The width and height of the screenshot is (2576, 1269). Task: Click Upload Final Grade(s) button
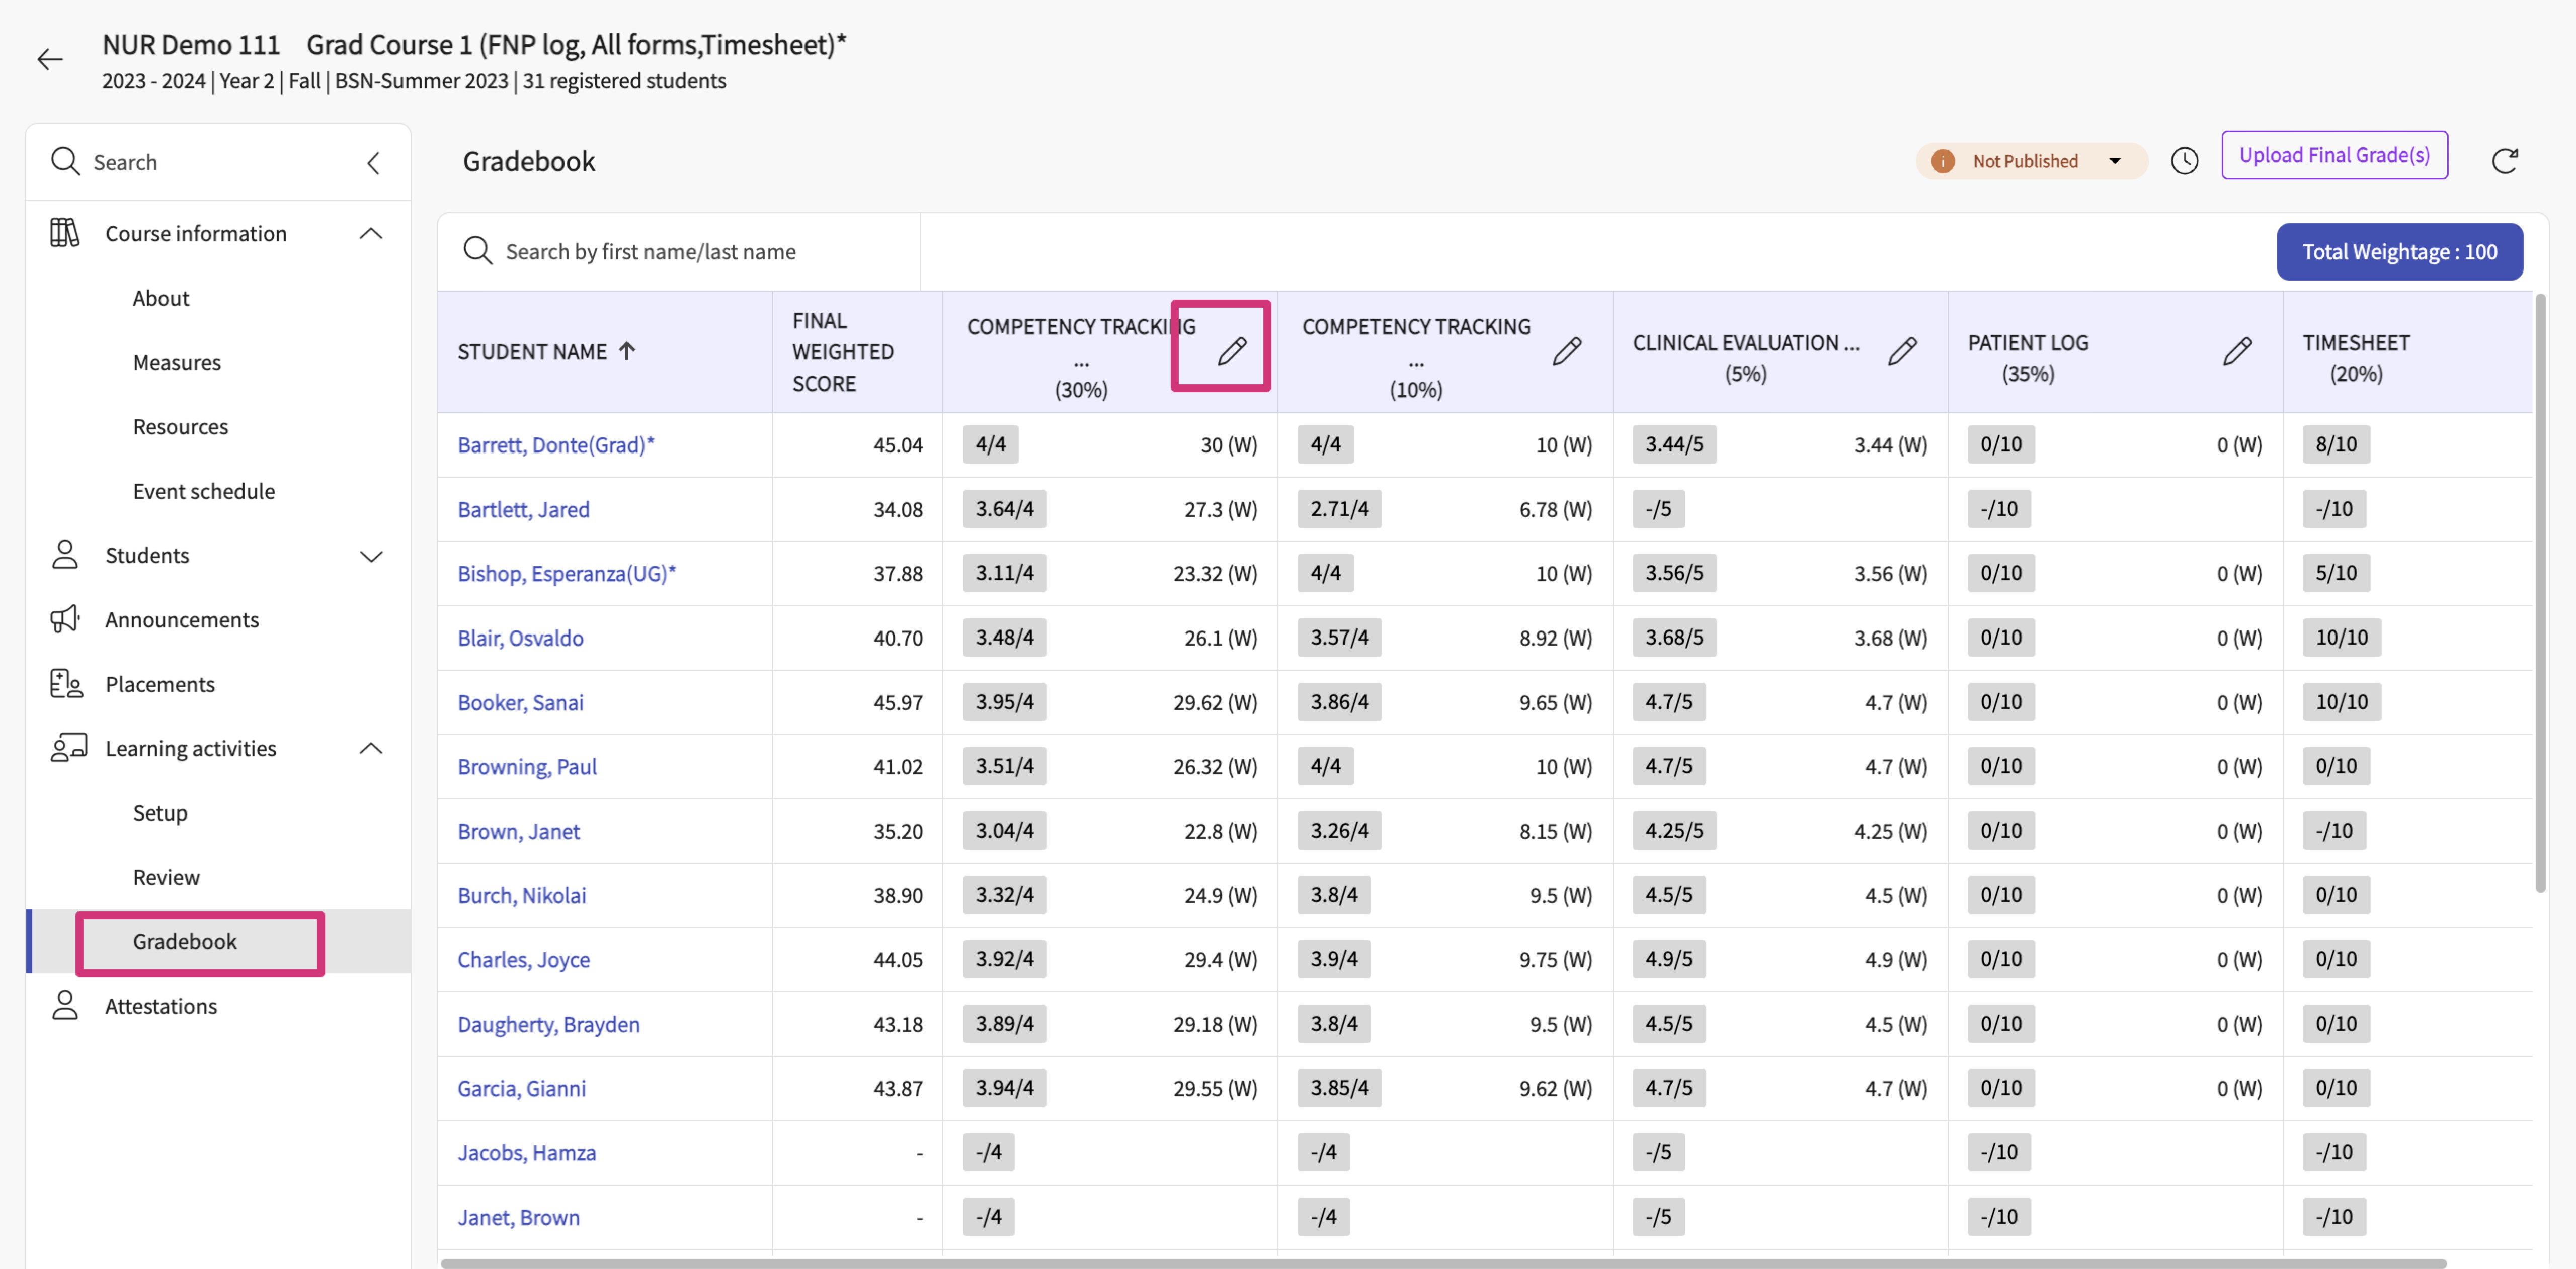tap(2333, 155)
